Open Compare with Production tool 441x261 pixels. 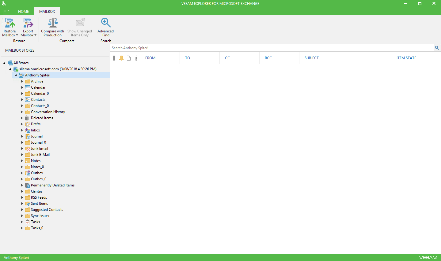(x=53, y=28)
